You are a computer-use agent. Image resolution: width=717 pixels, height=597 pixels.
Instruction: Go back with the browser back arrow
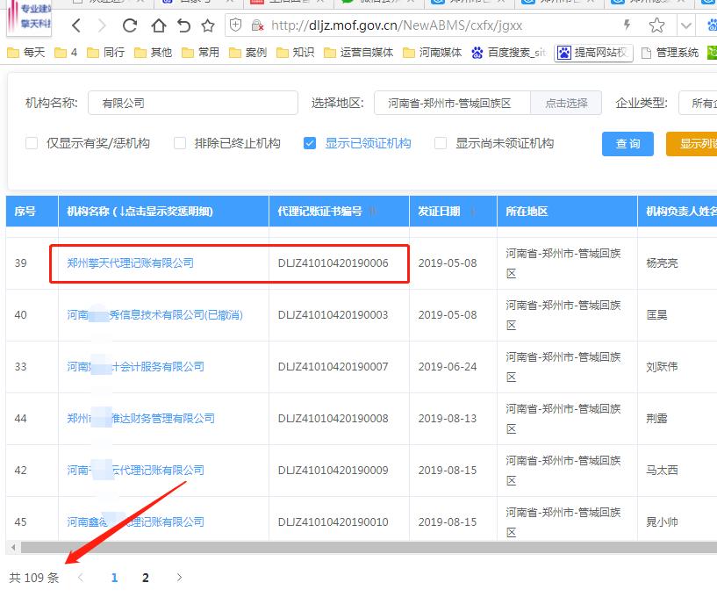pos(76,25)
